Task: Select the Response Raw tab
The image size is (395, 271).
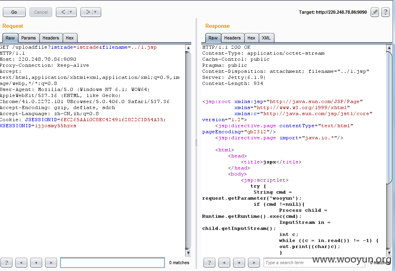Action: click(213, 38)
